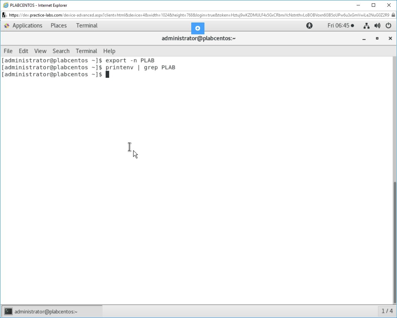Open the Edit menu
The height and width of the screenshot is (318, 397).
click(x=24, y=51)
